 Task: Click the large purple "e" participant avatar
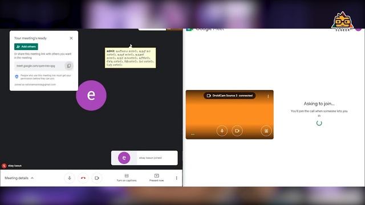click(91, 95)
